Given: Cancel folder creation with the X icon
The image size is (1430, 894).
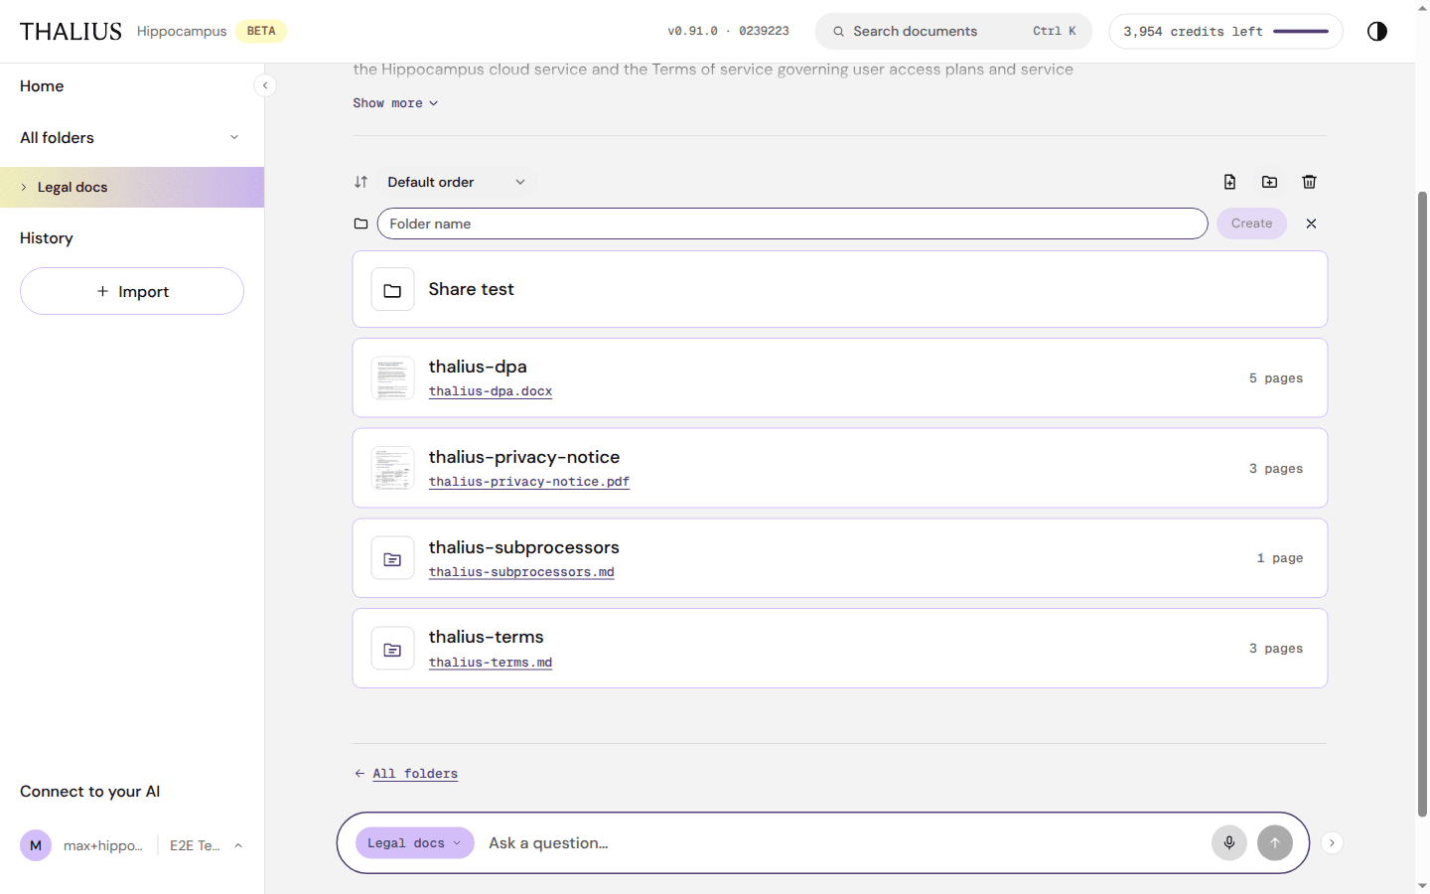Looking at the screenshot, I should (1311, 223).
